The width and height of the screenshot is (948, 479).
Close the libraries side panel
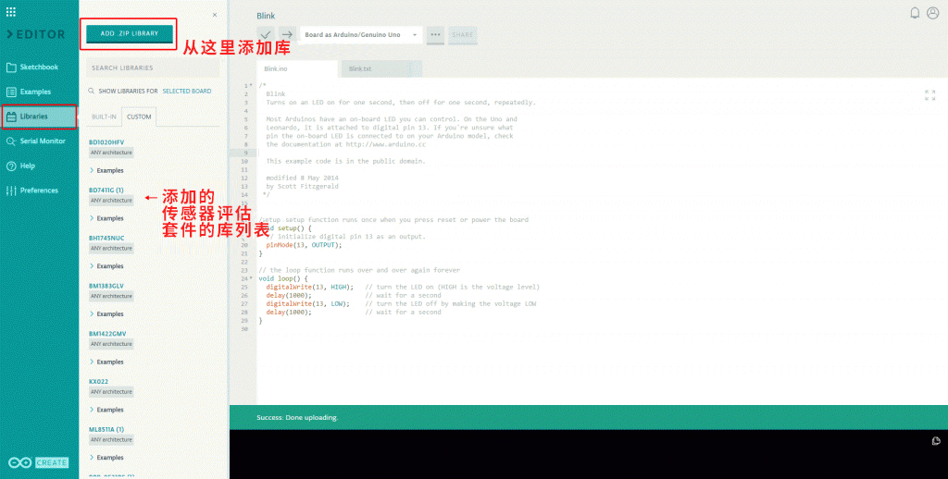click(215, 15)
